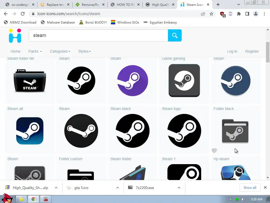Screen dimensions: 270x203
Task: Open the volume speaker tray icon
Action: 243,199
